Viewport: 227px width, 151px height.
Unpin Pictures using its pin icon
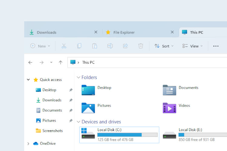click(71, 120)
